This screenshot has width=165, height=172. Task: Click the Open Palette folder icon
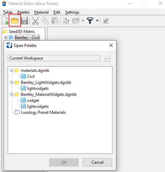(15, 21)
